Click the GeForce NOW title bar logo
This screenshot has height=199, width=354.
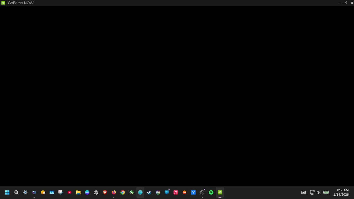3,3
